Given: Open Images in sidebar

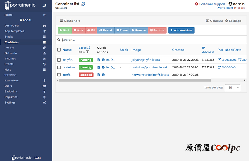Looking at the screenshot, I should 26,48.
